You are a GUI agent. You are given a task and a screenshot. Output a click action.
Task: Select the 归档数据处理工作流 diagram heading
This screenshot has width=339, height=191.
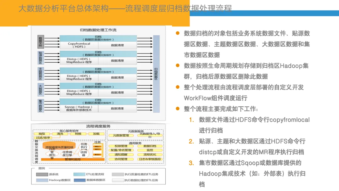tap(98, 30)
